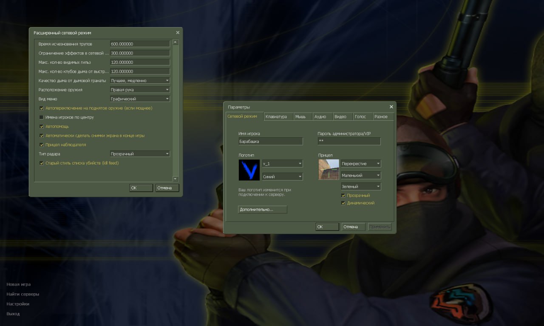Click the scrollbar down arrow in advanced settings
This screenshot has width=544, height=326.
[x=176, y=179]
